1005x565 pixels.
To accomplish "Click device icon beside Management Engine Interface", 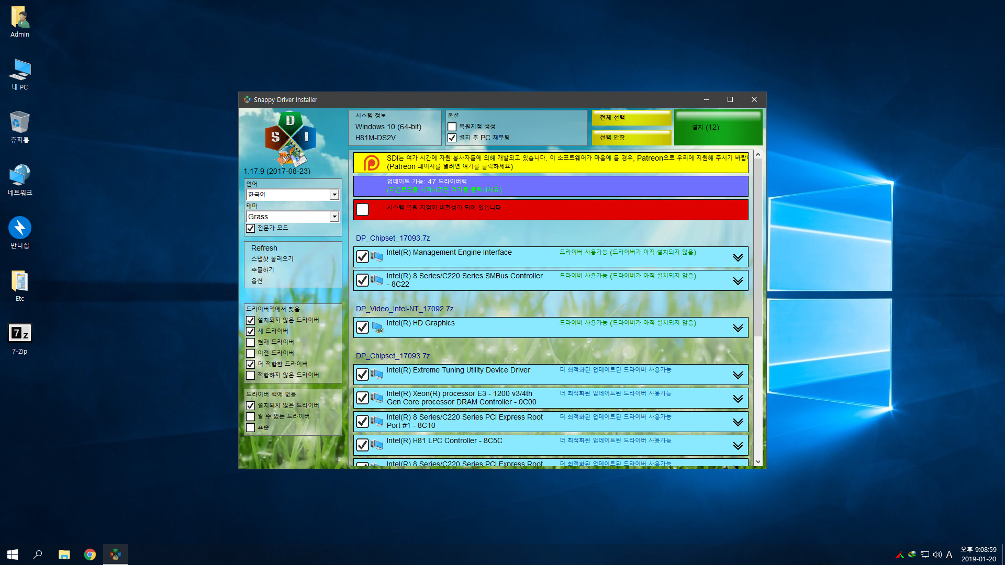I will pos(377,256).
